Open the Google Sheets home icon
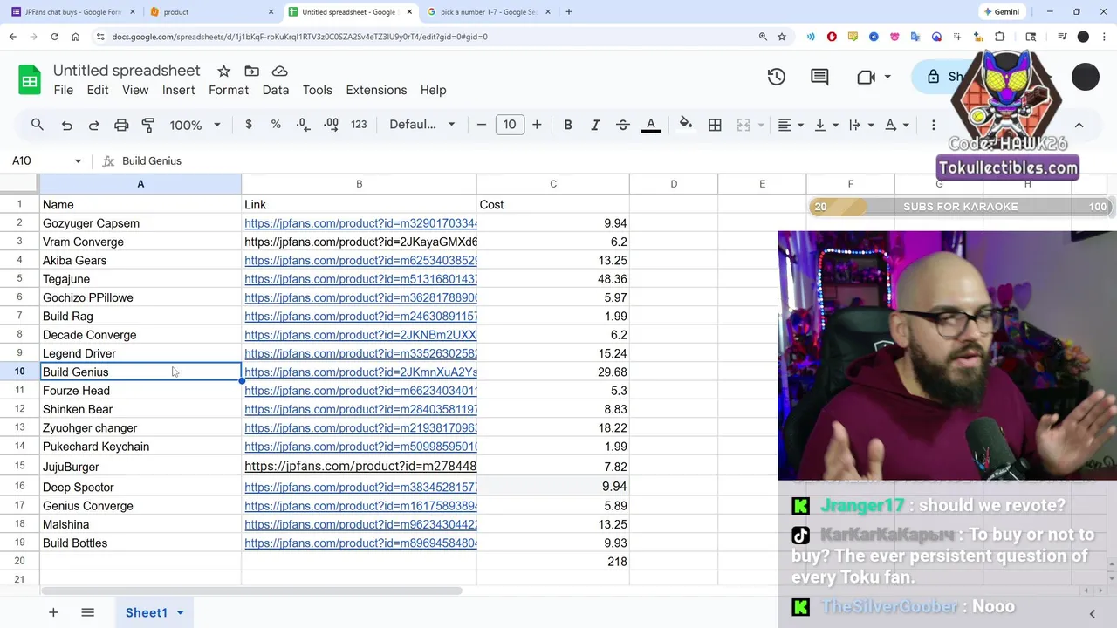 30,80
